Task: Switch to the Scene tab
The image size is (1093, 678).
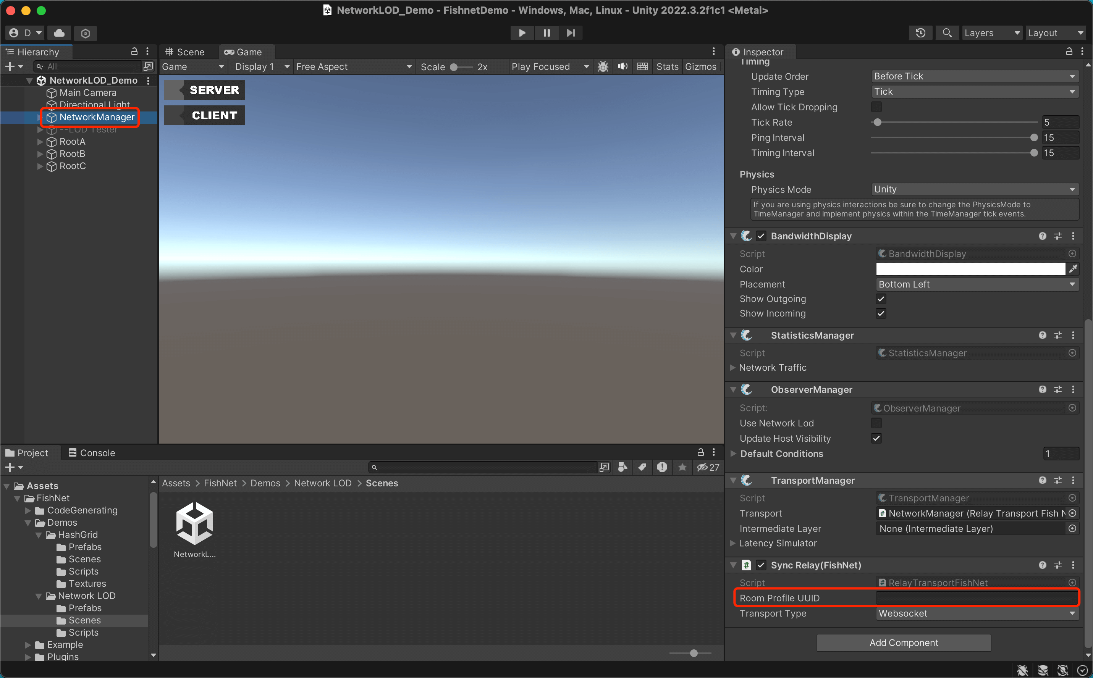Action: tap(185, 52)
